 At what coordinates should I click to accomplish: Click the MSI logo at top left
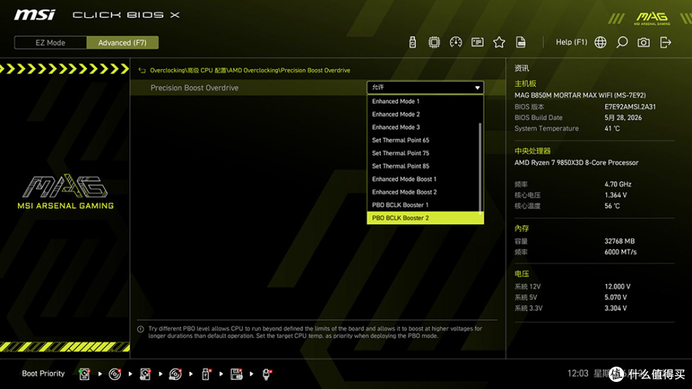pyautogui.click(x=35, y=15)
